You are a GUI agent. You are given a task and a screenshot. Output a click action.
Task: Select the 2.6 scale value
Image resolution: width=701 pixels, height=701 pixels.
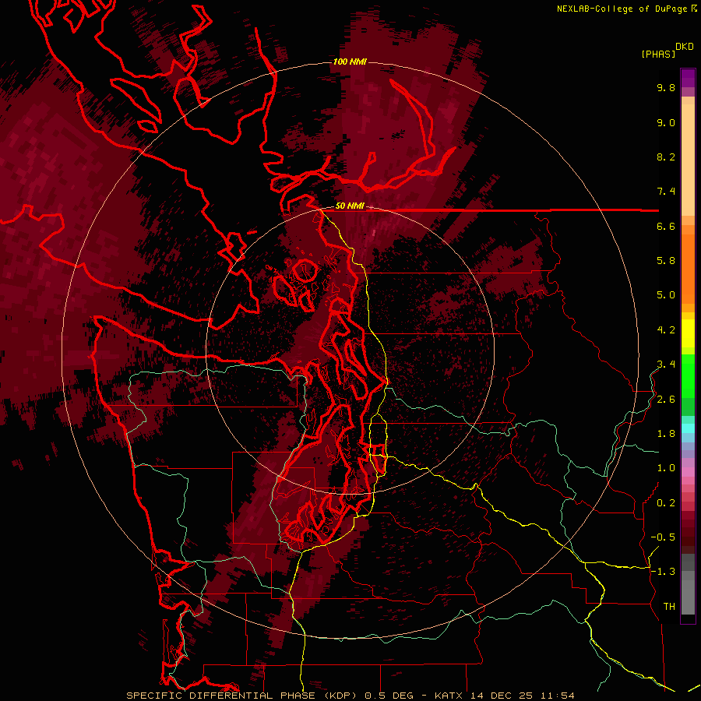point(666,400)
